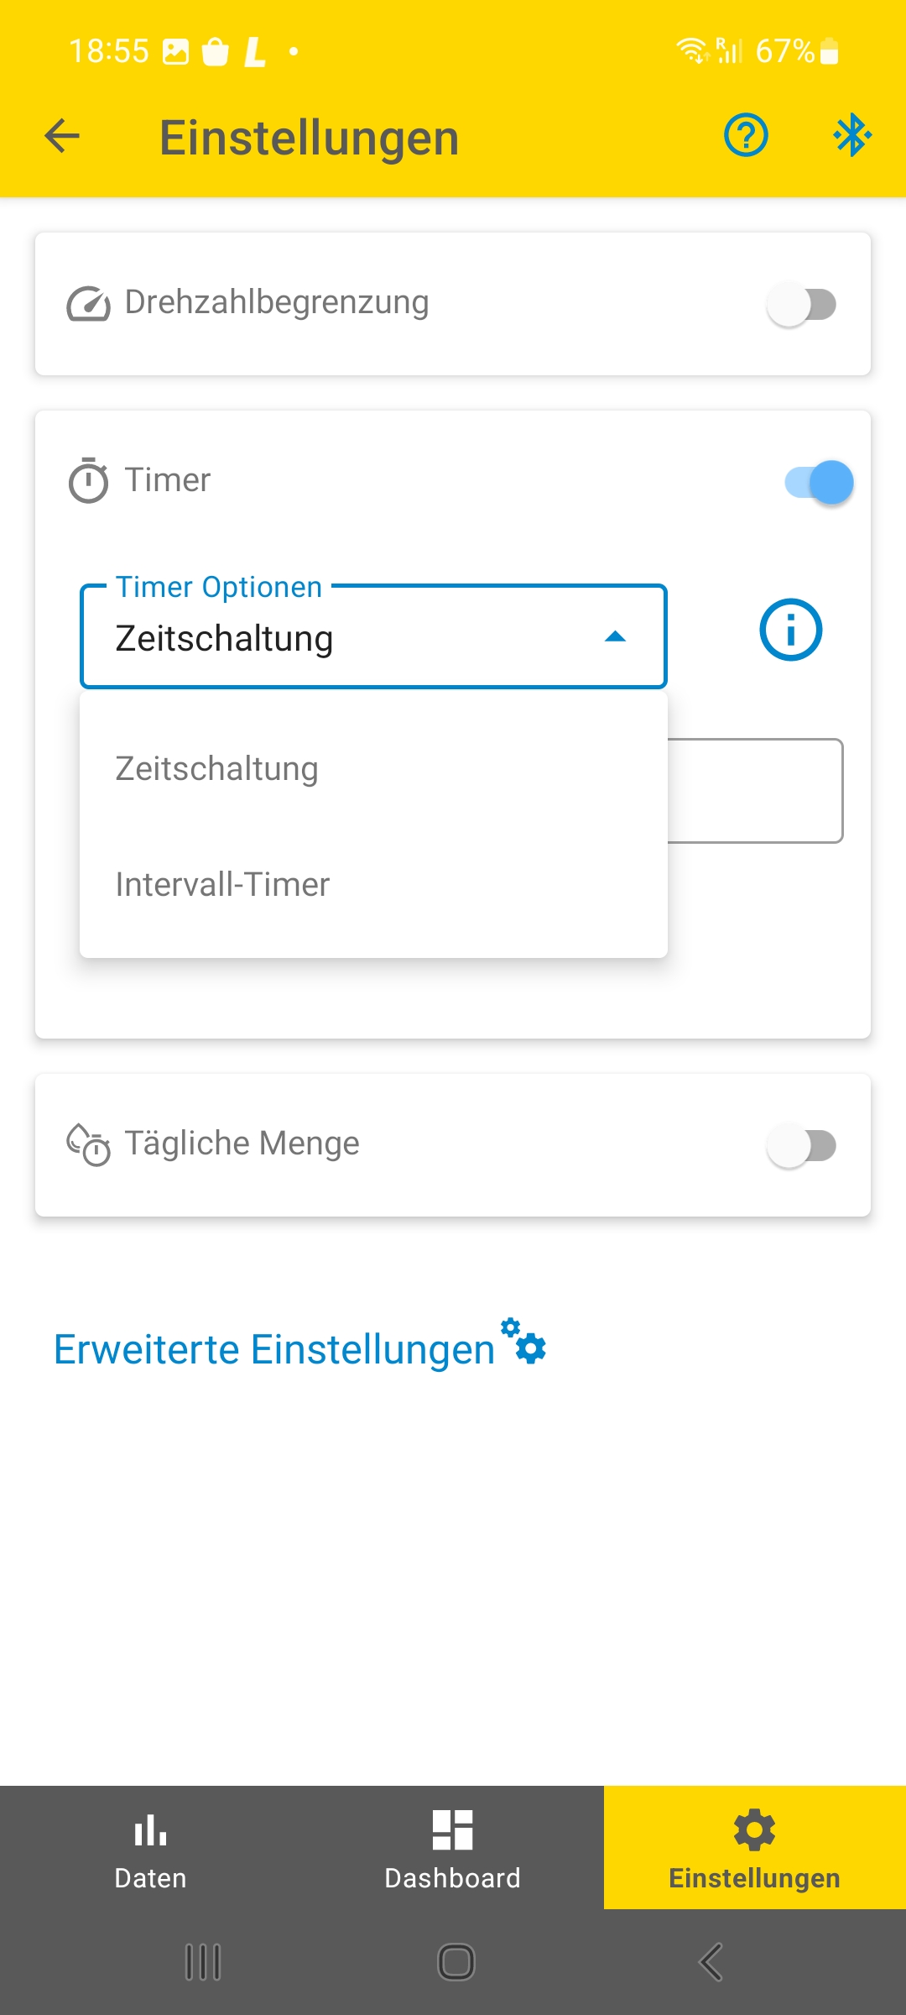Tap the gears icon beside Erweiterte Einstellungen
The width and height of the screenshot is (906, 2015).
pos(525,1341)
